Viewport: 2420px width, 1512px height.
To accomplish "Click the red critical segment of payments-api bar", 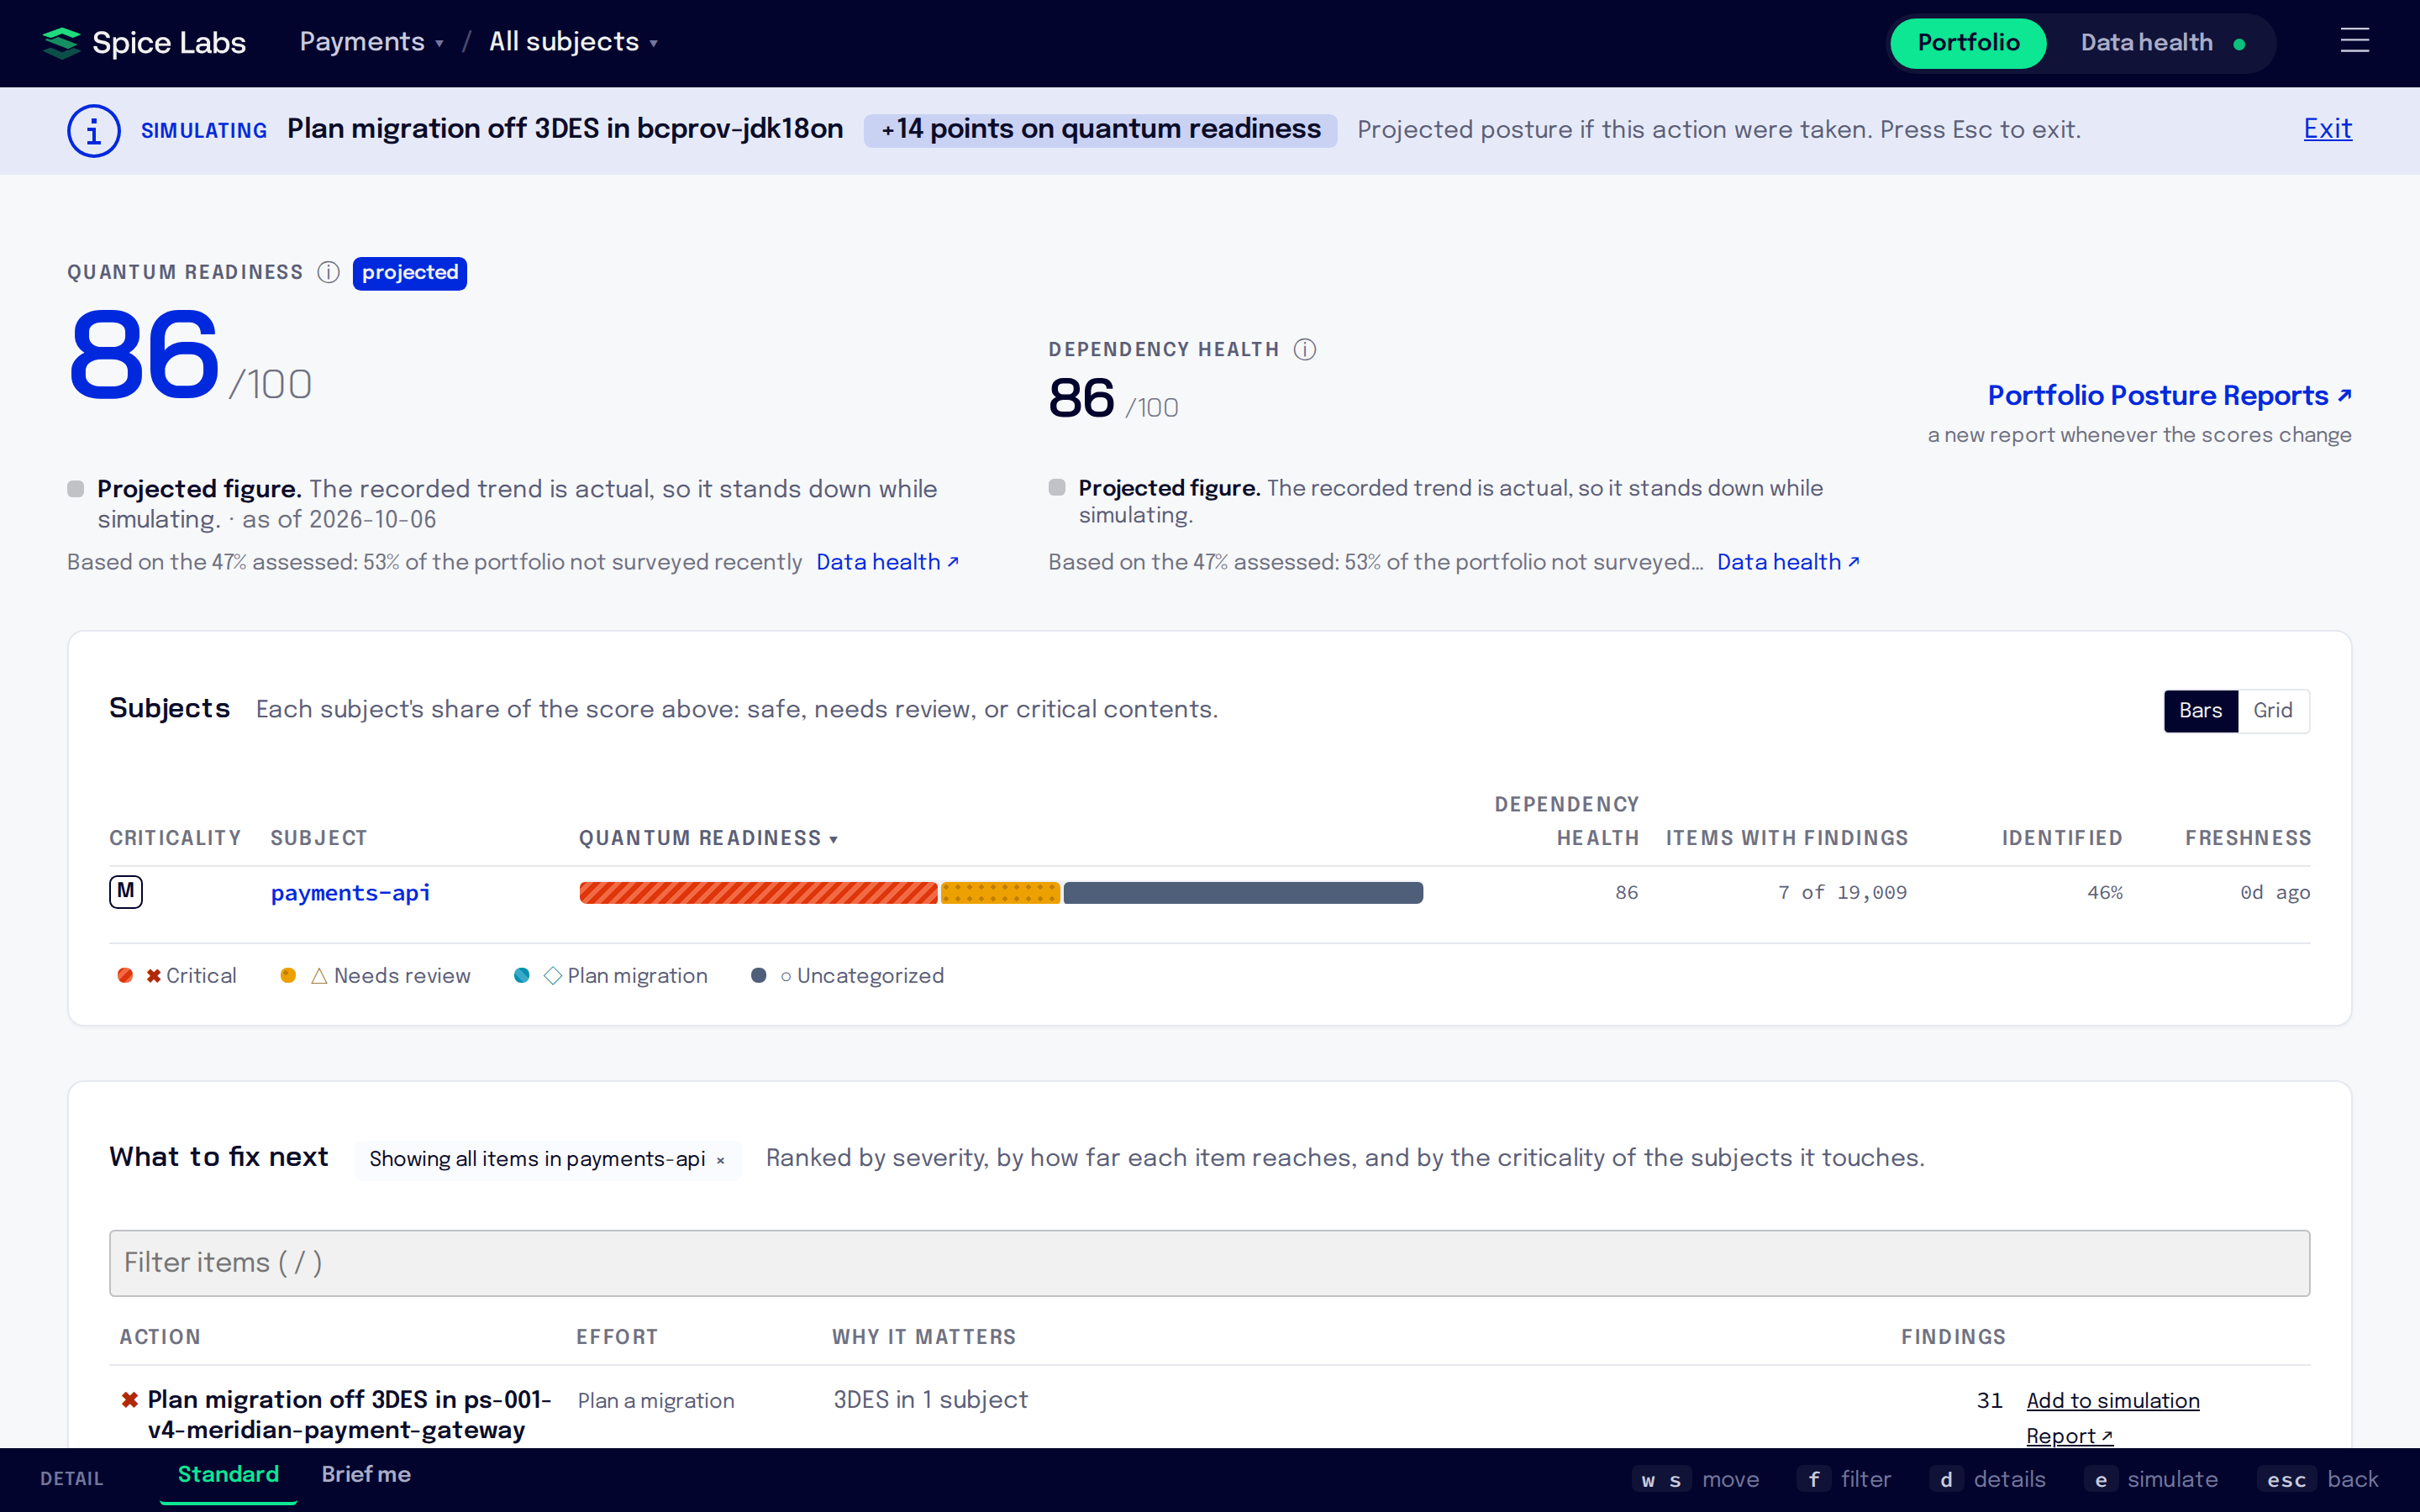I will tap(758, 892).
